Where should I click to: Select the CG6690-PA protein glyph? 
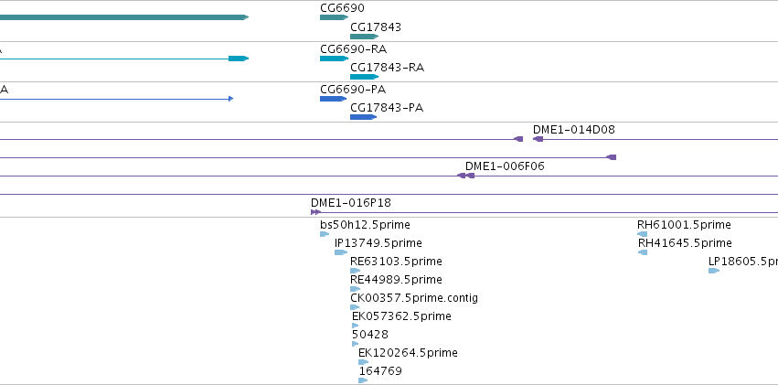click(333, 99)
